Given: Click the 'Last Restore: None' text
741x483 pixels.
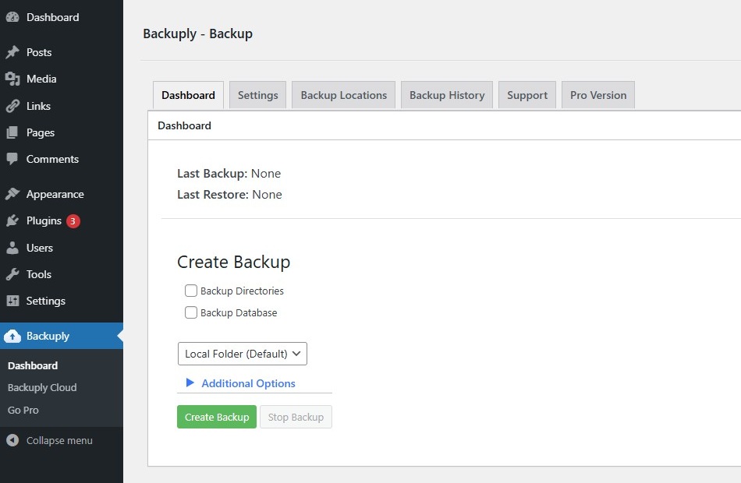Looking at the screenshot, I should 229,195.
